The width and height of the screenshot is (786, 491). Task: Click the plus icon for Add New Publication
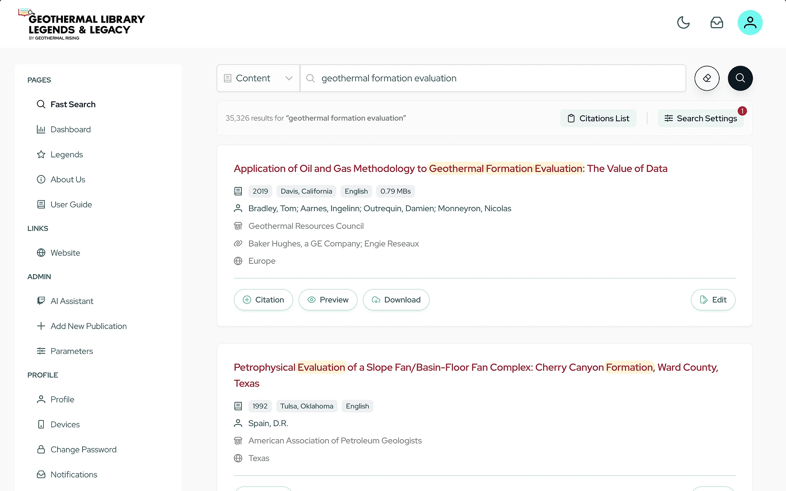41,326
